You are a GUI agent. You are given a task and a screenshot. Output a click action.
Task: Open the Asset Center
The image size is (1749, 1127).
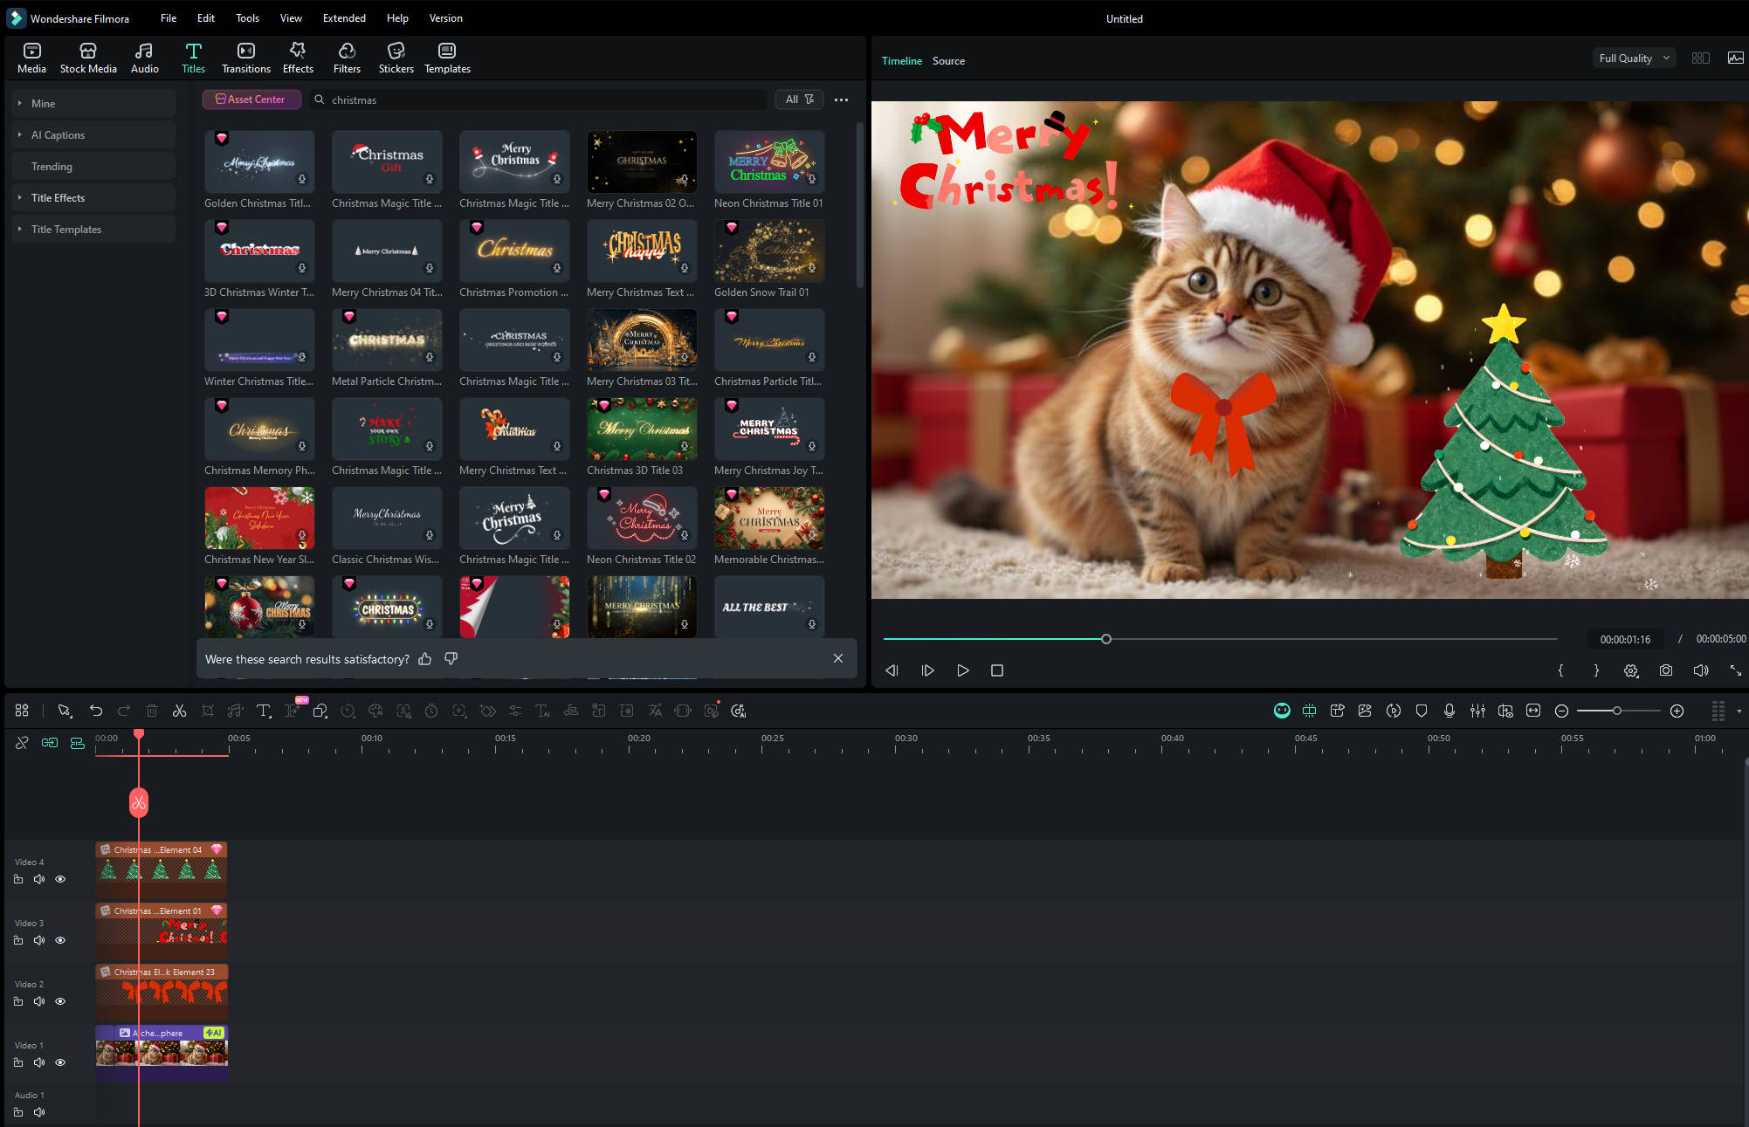click(x=251, y=99)
